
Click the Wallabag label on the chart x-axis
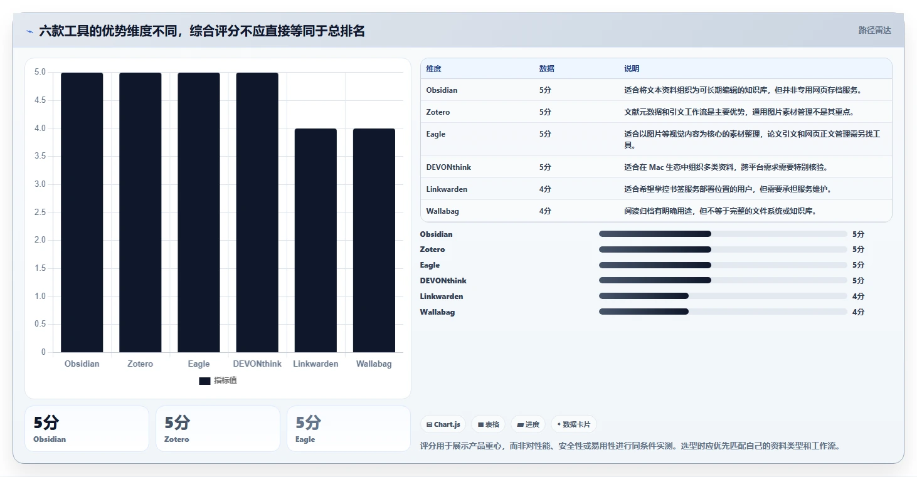(x=374, y=364)
